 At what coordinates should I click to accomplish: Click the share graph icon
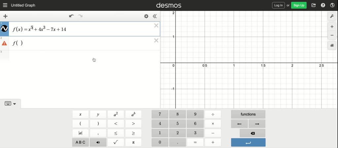point(314,5)
